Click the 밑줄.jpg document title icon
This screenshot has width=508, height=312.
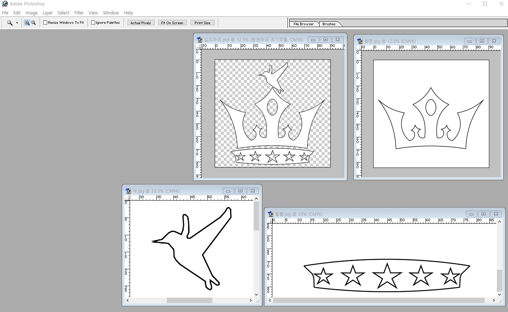click(x=271, y=214)
